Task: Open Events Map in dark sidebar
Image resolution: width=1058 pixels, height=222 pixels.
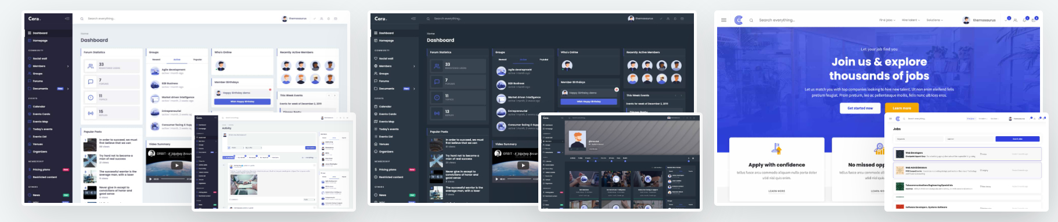Action: point(387,122)
